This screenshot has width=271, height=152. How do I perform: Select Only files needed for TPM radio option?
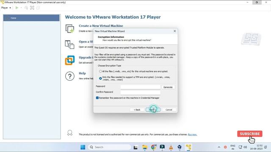point(100,79)
